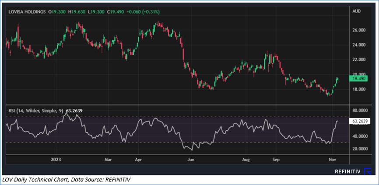This screenshot has height=185, width=379.
Task: Click the 18.000 price axis label
Action: [x=359, y=90]
